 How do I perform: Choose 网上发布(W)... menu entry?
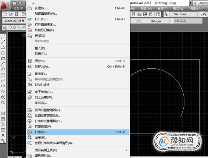click(x=78, y=98)
